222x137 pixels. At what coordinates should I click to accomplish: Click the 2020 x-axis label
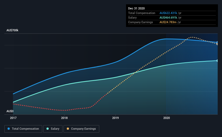pos(167,118)
